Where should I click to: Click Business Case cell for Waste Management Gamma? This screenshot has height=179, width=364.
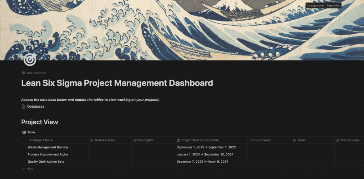click(110, 147)
